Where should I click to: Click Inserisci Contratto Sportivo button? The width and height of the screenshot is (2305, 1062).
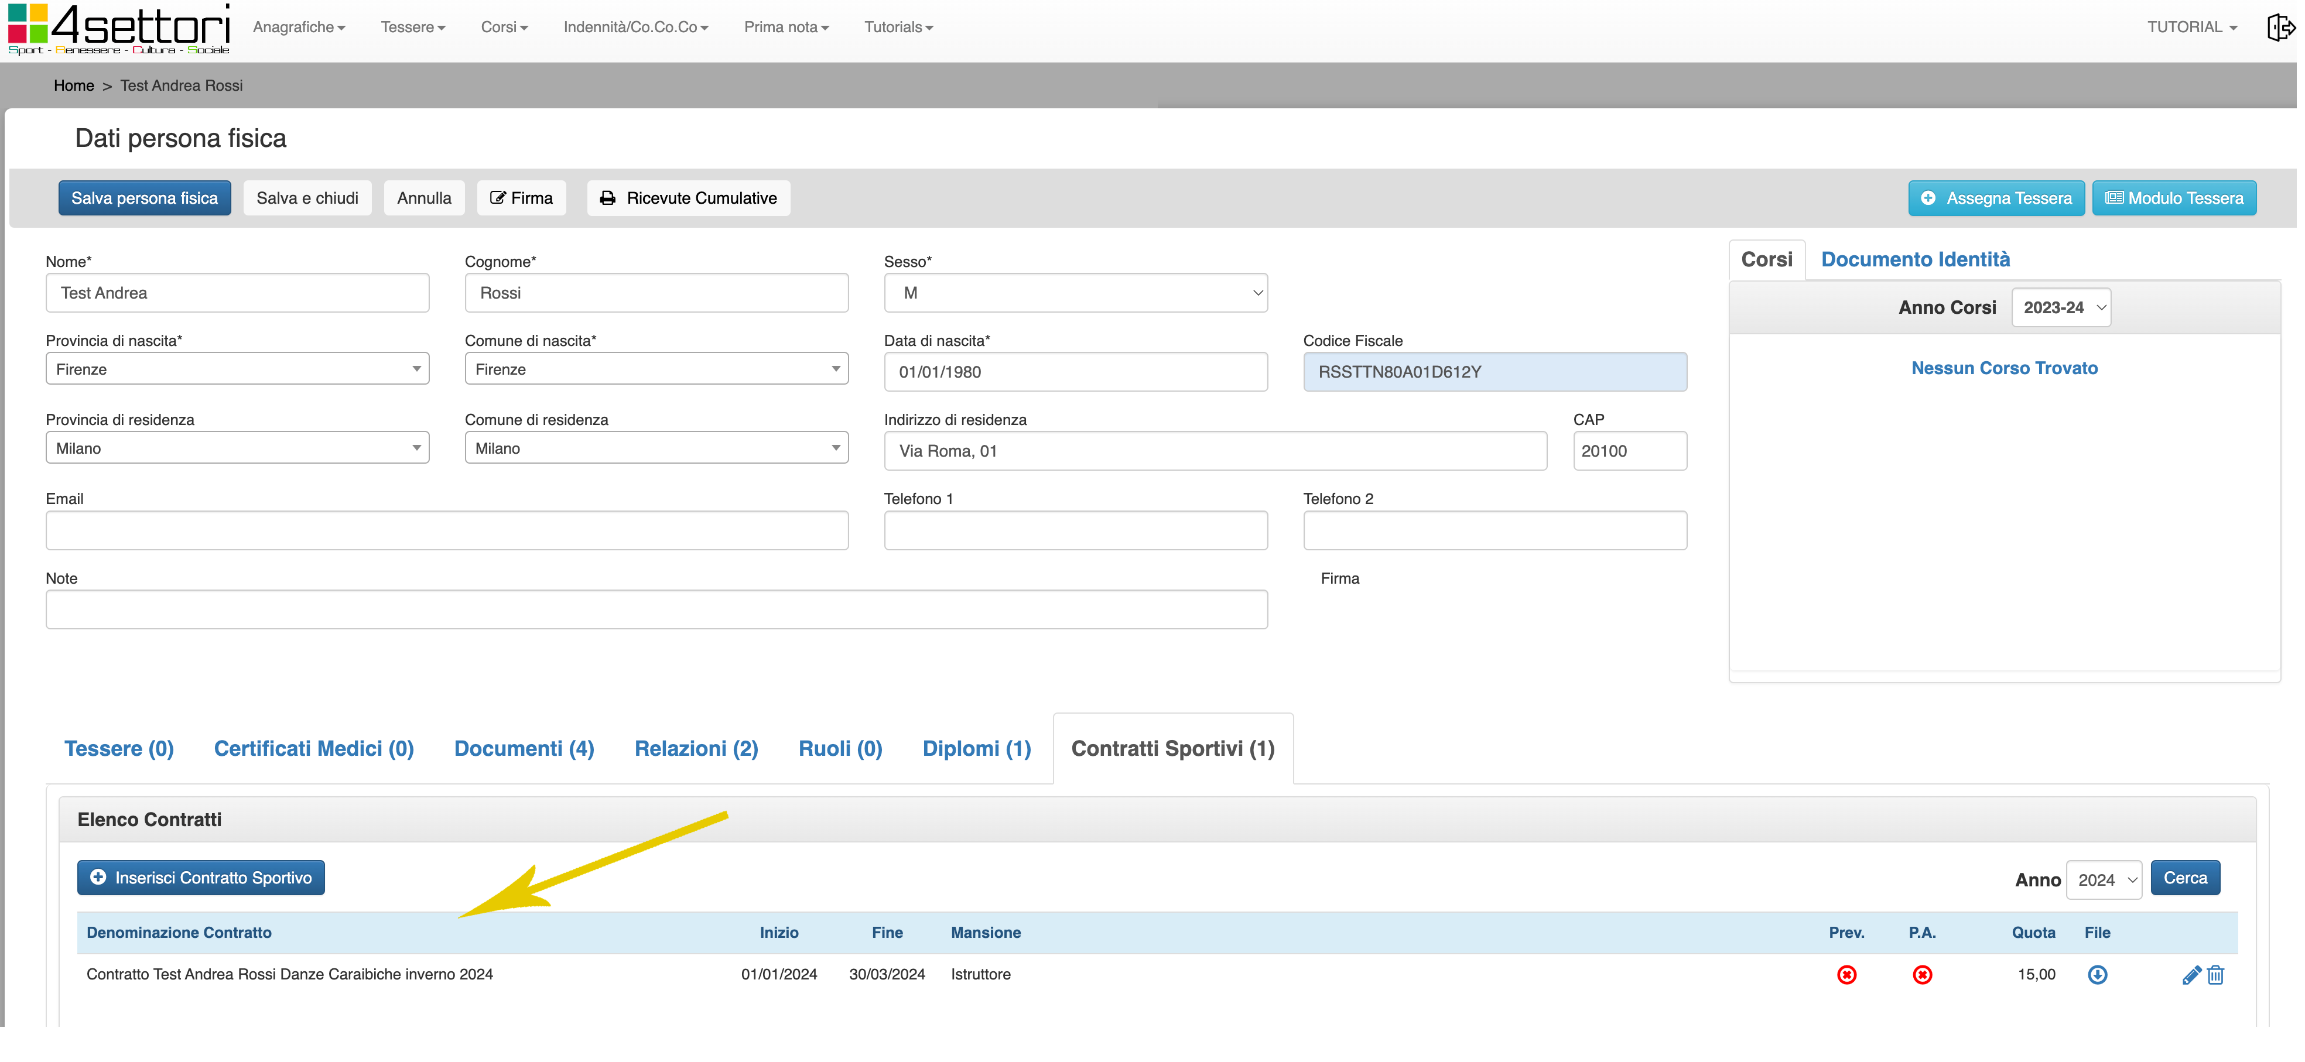(200, 878)
